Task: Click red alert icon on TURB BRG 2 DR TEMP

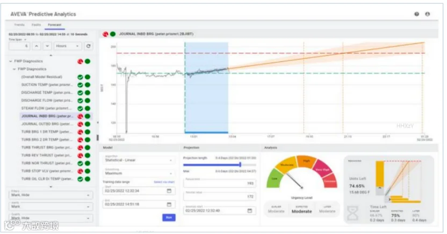Action: 81,140
